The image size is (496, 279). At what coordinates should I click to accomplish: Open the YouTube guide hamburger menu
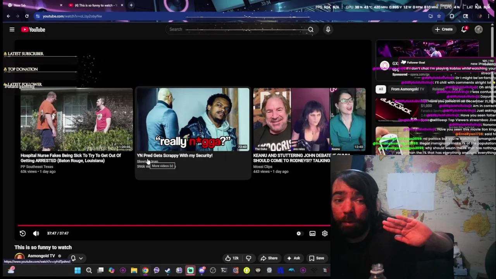pos(12,29)
